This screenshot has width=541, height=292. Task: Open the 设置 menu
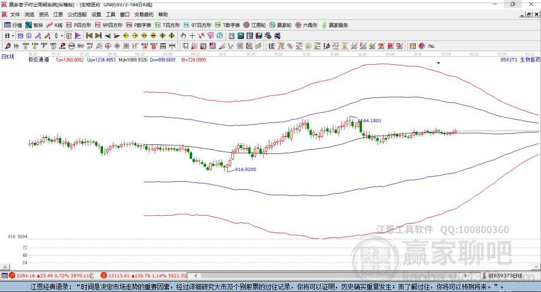tap(96, 14)
